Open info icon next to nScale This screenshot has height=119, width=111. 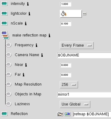[26, 23]
